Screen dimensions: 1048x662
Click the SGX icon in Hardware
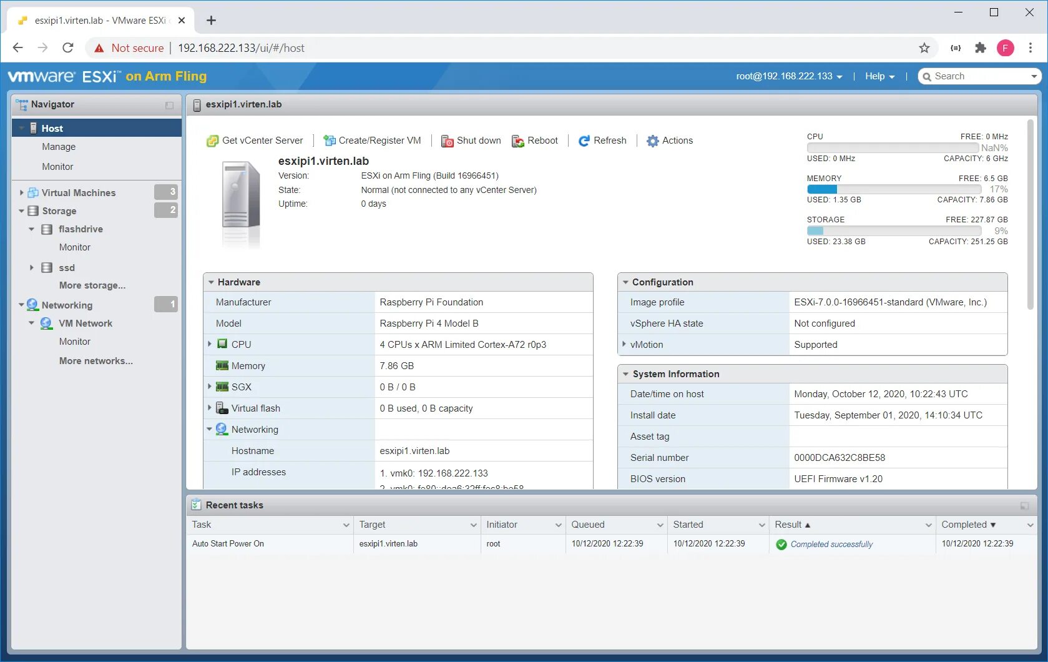[x=222, y=387]
